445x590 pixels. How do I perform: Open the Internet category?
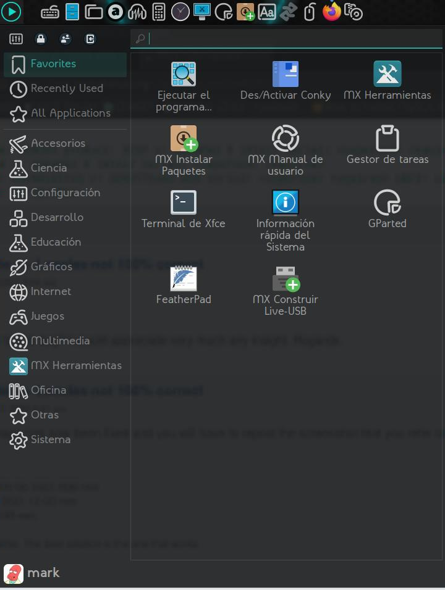65,292
